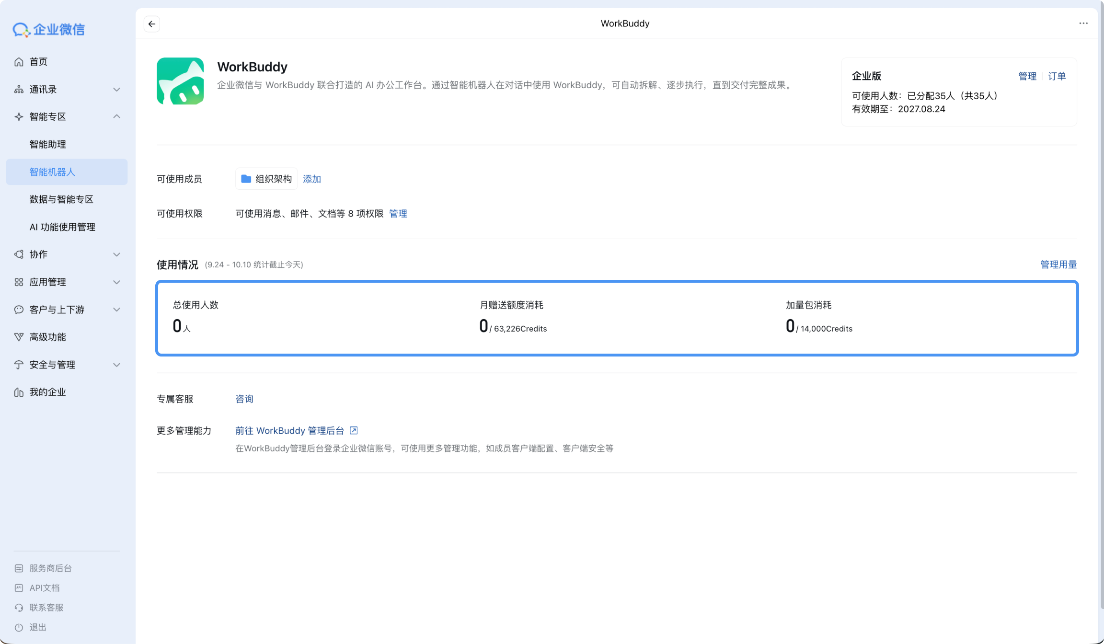Click the external link icon after WorkBuddy 管理后台
This screenshot has height=644, width=1104.
click(354, 430)
